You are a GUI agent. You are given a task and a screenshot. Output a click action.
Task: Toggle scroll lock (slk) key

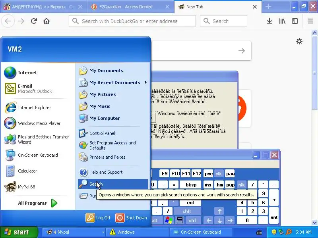219,174
